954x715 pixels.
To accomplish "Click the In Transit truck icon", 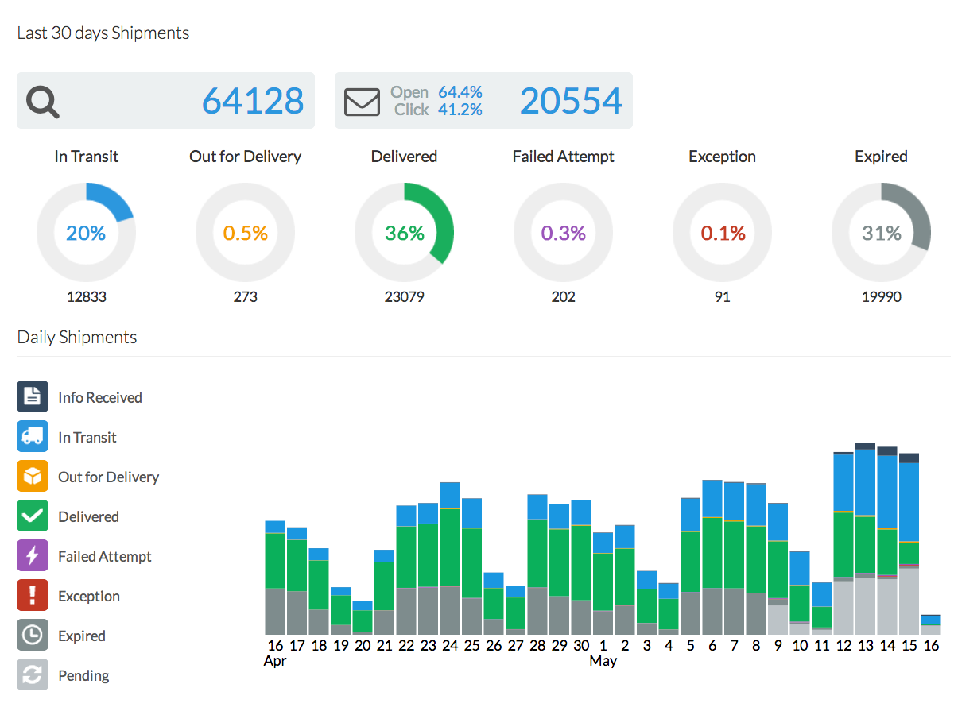I will click(x=33, y=436).
